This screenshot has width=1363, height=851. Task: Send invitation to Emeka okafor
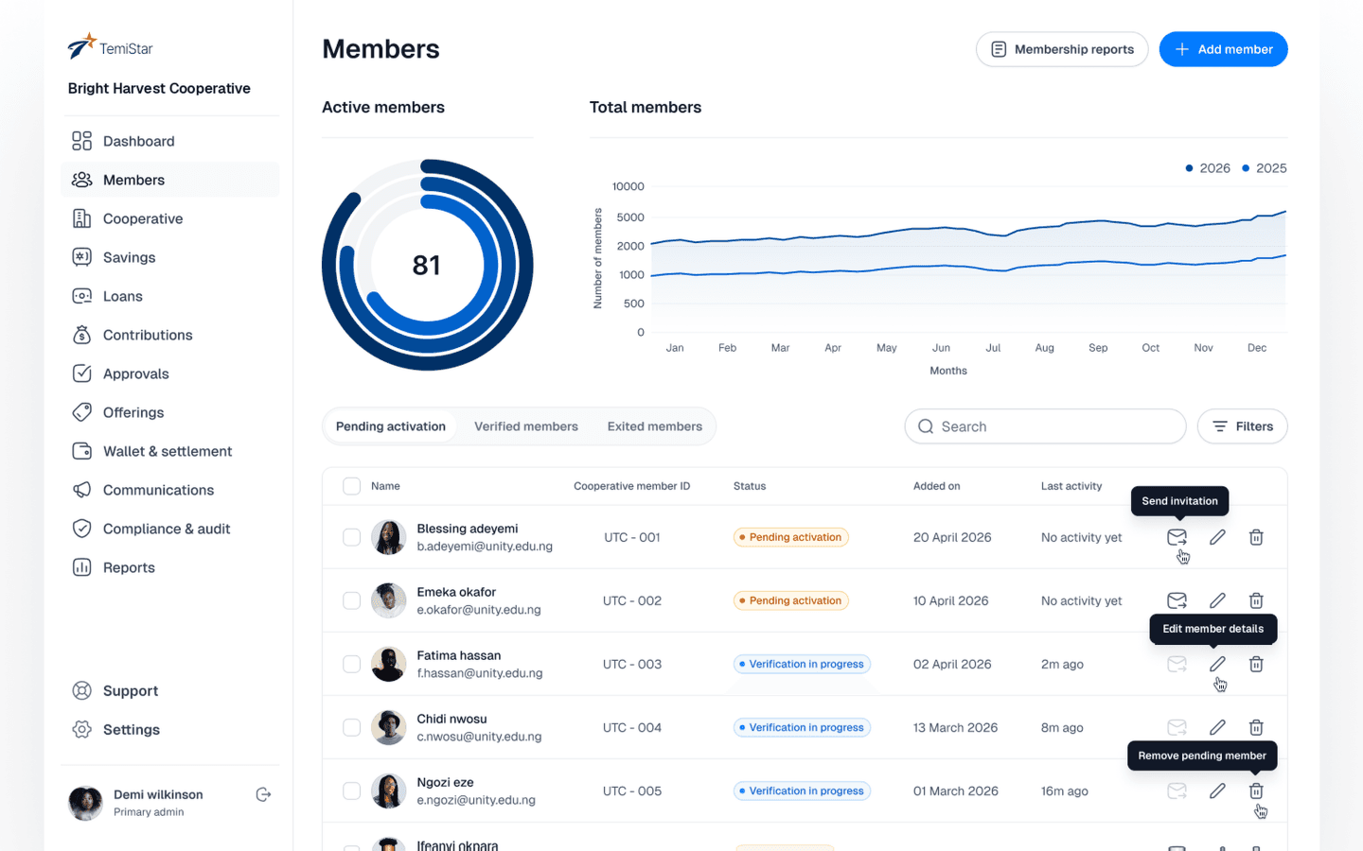point(1177,600)
